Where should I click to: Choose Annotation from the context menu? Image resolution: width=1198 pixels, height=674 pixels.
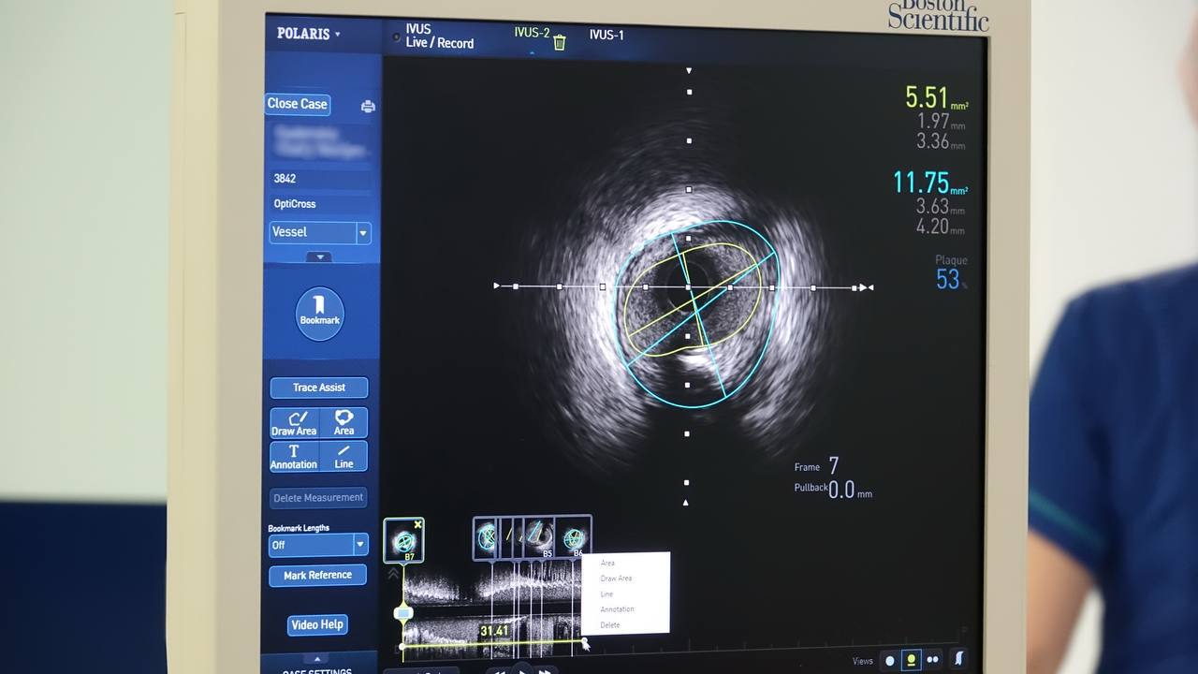(x=618, y=609)
